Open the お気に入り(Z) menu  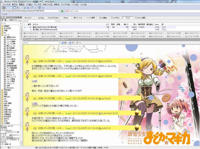(47, 4)
